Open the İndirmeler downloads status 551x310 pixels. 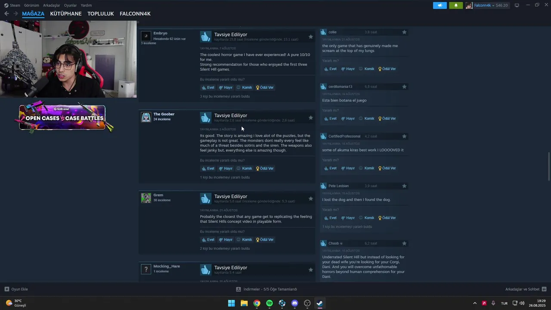(x=267, y=289)
